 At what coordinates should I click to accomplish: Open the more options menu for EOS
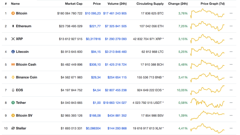(x=231, y=90)
